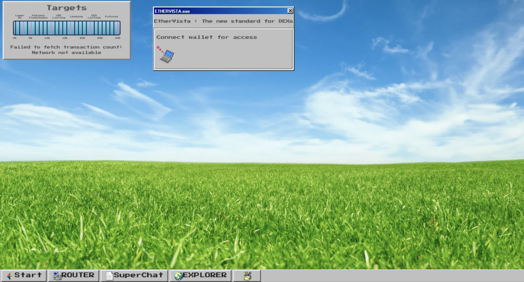This screenshot has width=524, height=282.
Task: Click the 'Layer 2s' target label
Action: 20,16
